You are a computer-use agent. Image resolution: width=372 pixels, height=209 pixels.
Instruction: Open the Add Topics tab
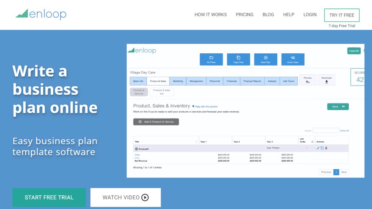[288, 81]
